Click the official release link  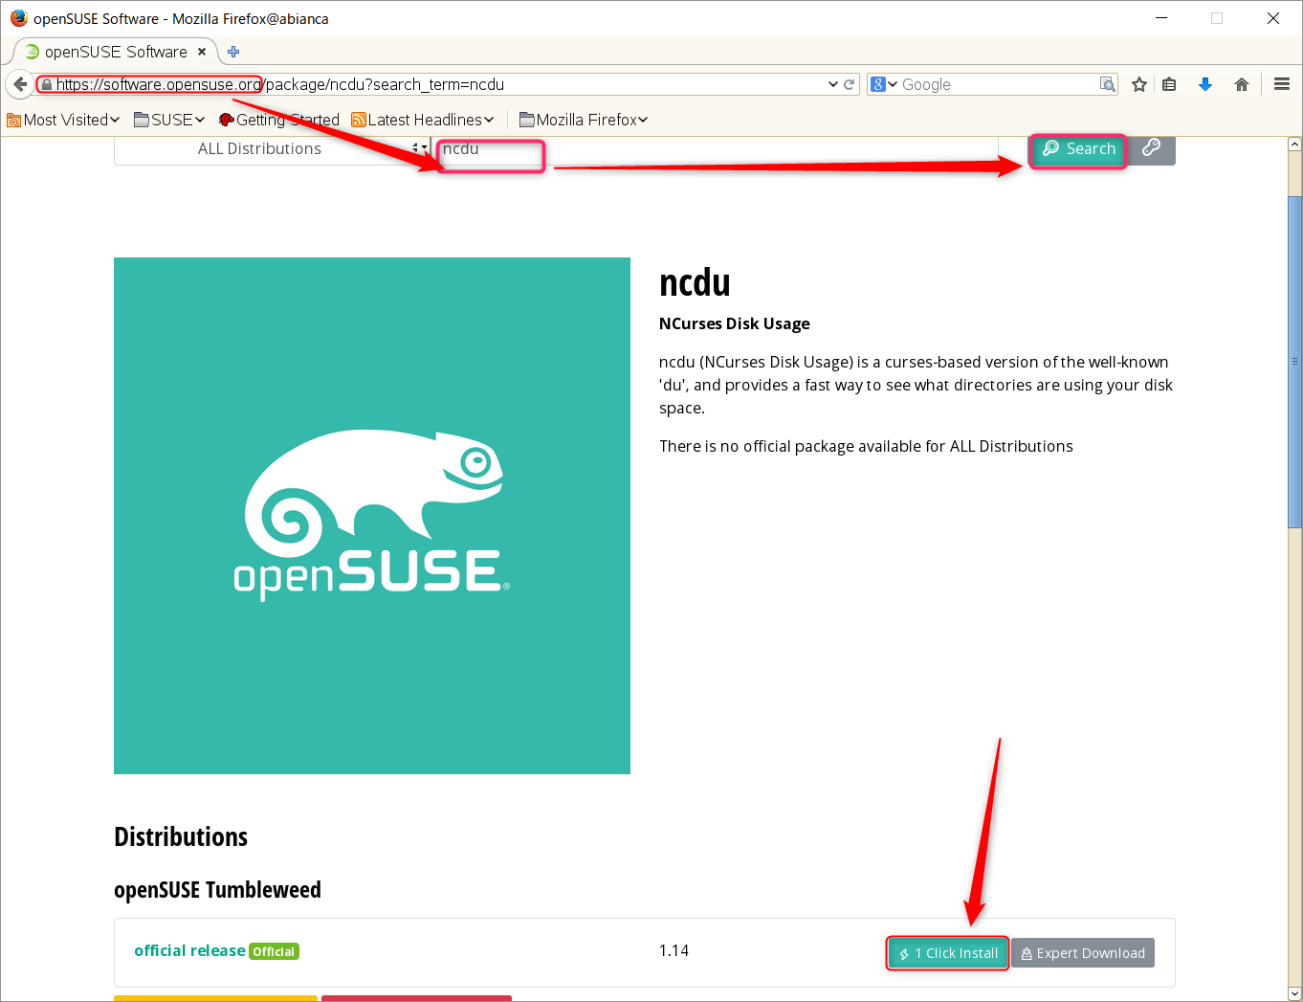[x=189, y=950]
